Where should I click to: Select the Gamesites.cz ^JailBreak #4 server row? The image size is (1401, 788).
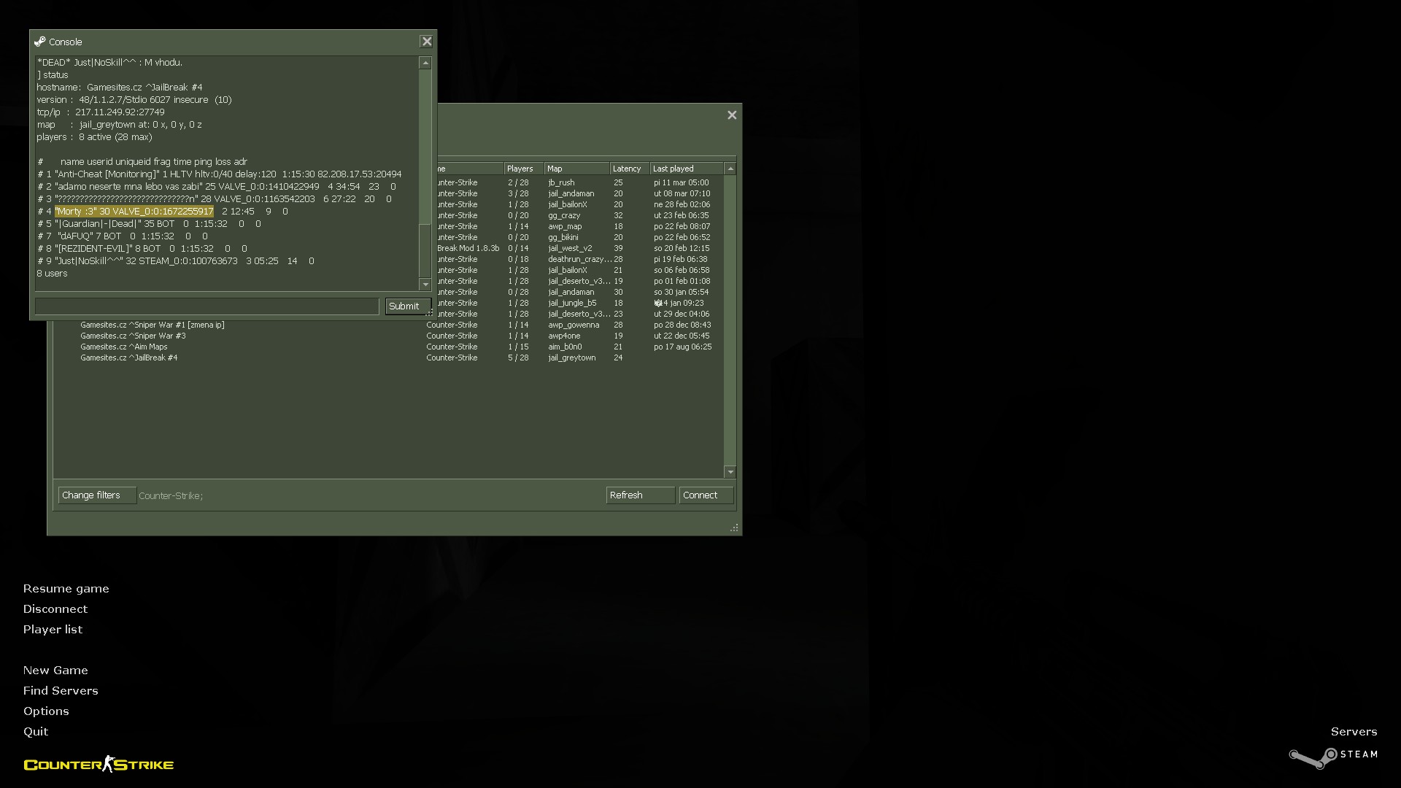coord(388,358)
